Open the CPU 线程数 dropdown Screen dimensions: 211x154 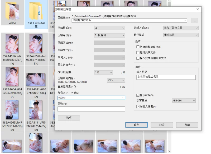coord(103,72)
